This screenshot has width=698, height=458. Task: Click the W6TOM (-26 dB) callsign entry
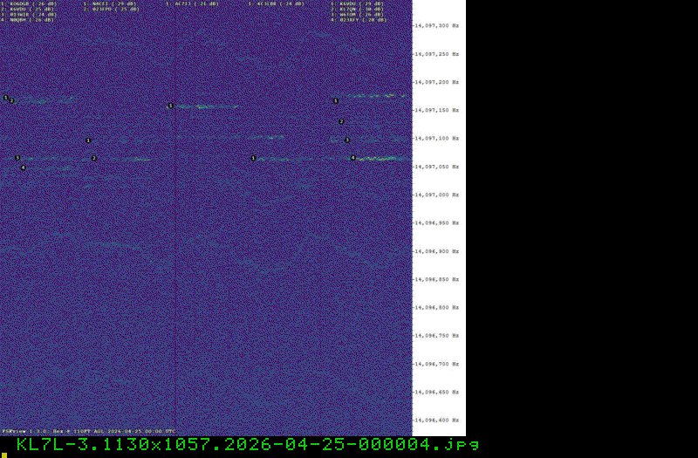tap(357, 14)
